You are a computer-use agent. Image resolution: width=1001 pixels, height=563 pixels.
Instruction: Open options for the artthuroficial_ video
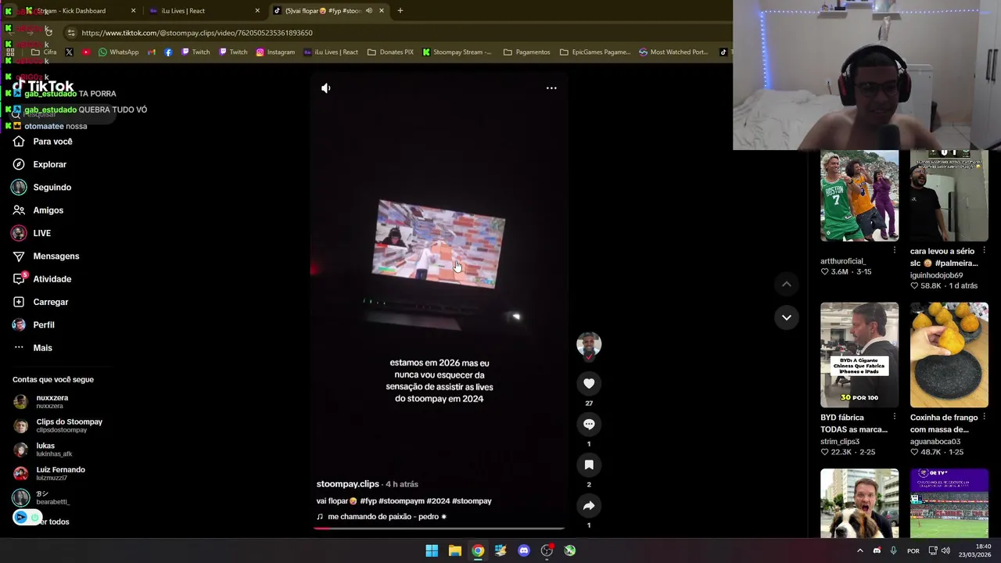coord(895,250)
